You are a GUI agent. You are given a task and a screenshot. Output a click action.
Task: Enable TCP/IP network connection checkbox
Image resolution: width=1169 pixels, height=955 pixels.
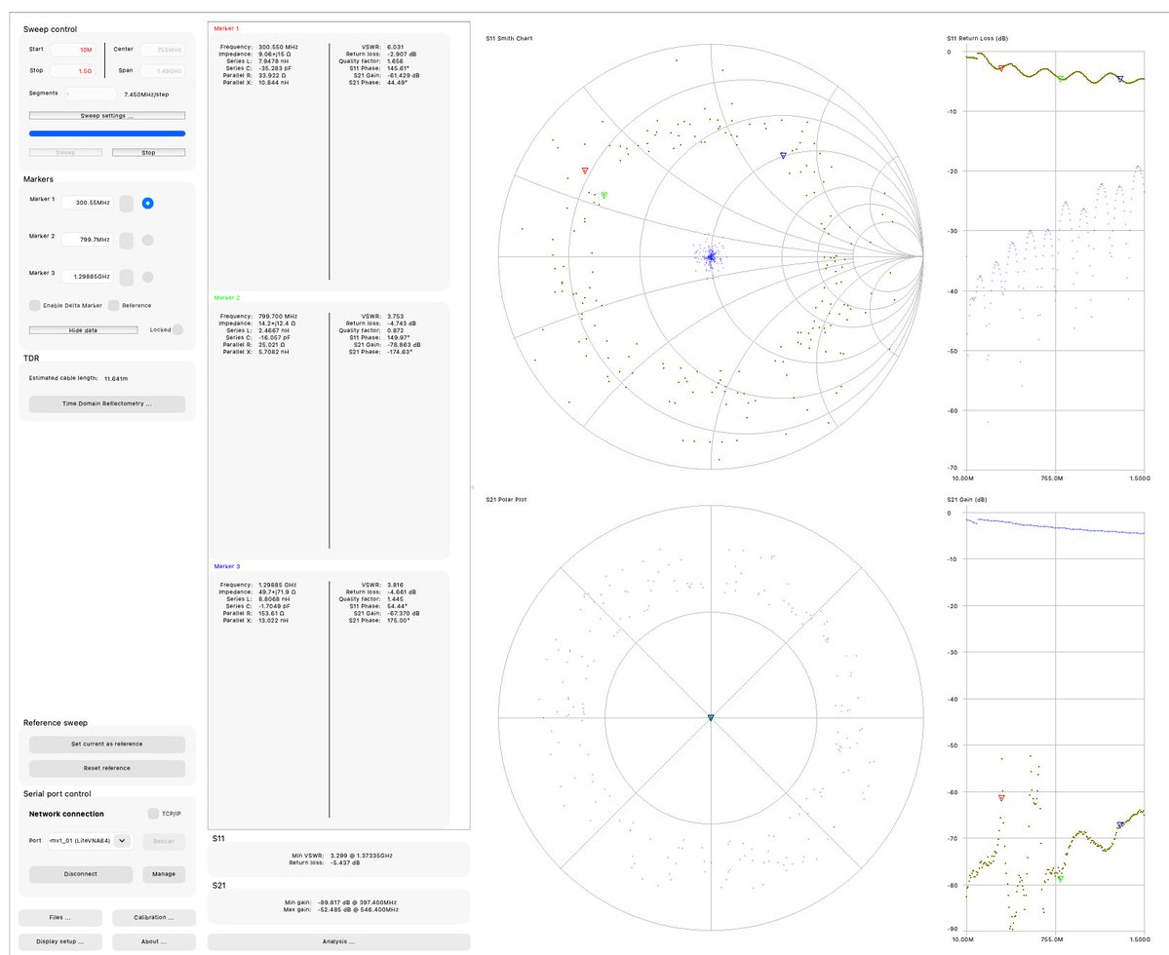pos(153,814)
